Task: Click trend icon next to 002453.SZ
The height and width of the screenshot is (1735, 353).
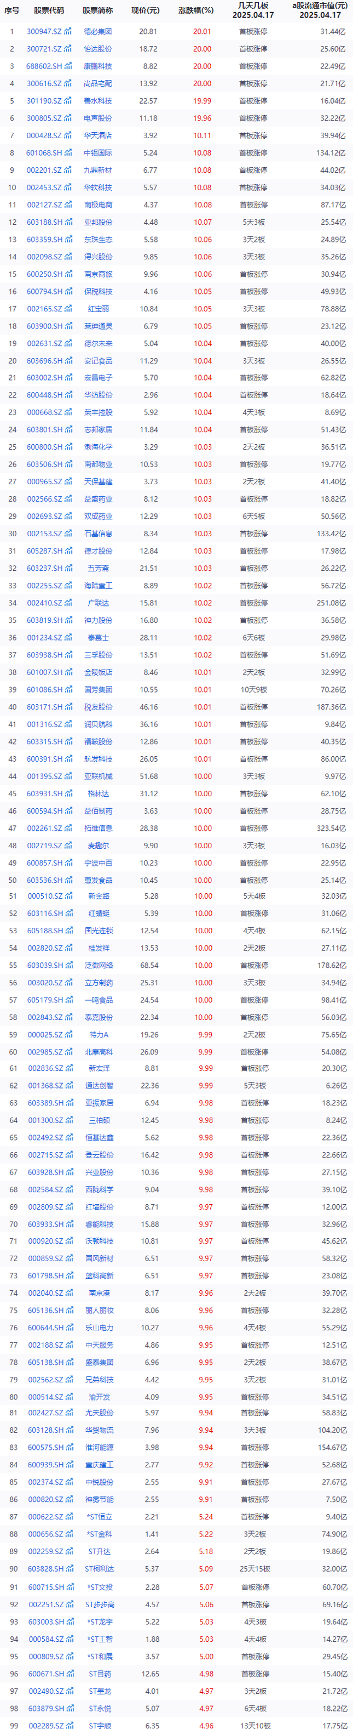Action: [x=68, y=187]
